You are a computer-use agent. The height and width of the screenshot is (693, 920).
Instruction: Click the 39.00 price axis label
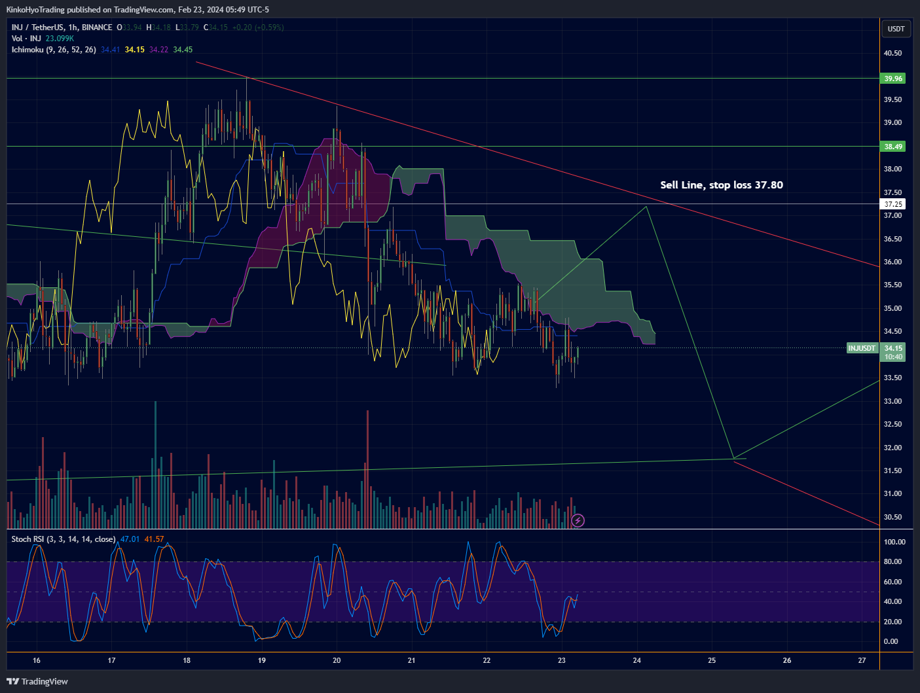(892, 123)
